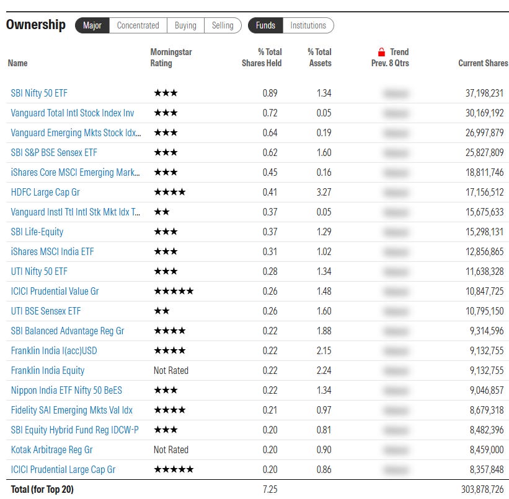Open SBI Equity Hybrid Fund Reg IDCW-P
The width and height of the screenshot is (509, 499).
pyautogui.click(x=74, y=430)
